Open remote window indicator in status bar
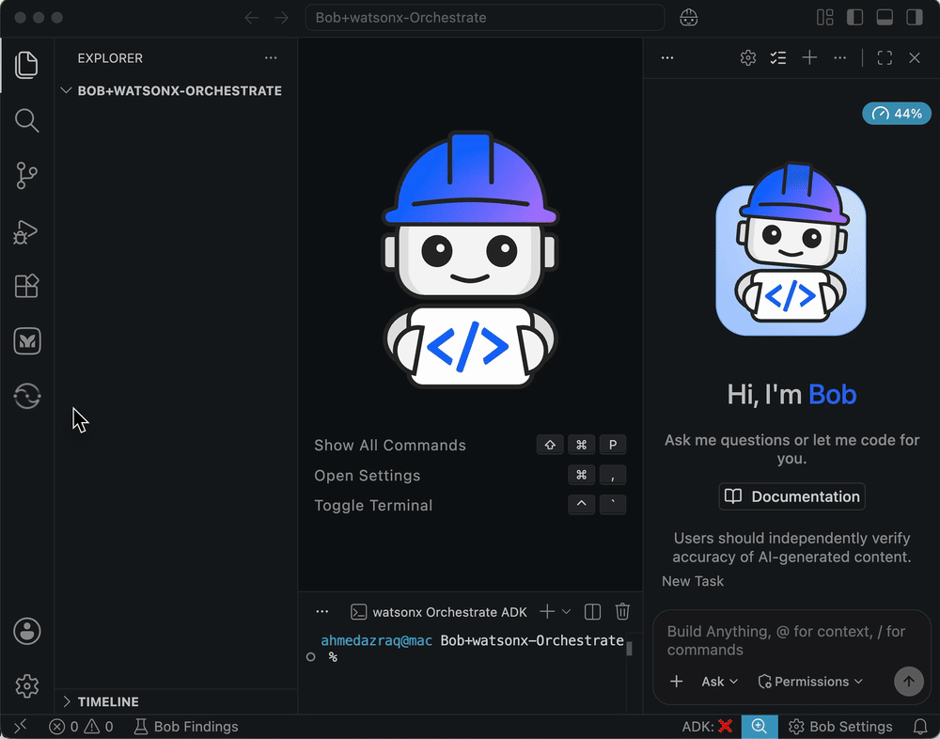The height and width of the screenshot is (739, 940). [20, 727]
